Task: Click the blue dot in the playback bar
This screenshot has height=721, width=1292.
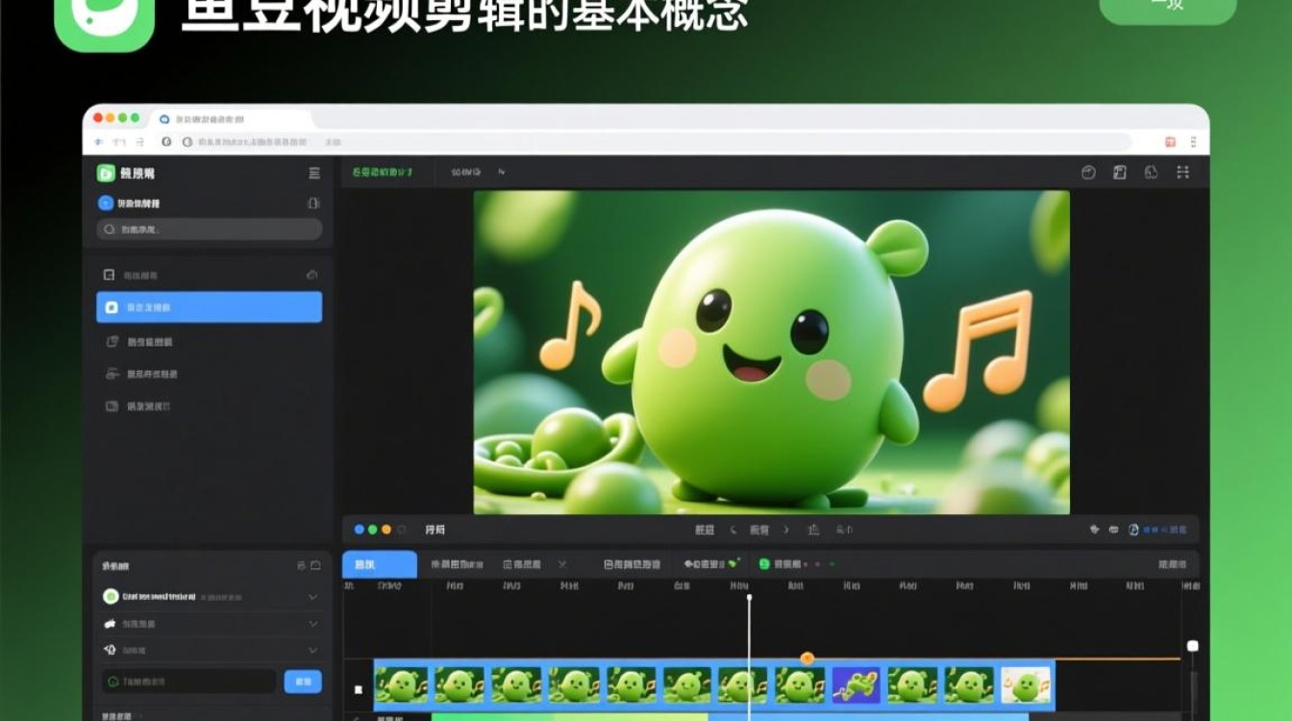Action: (360, 530)
